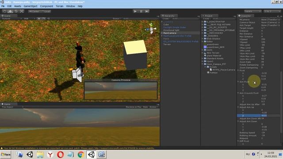The width and height of the screenshot is (283, 159).
Task: Select grassGreen texture asset
Action: (x=213, y=44)
